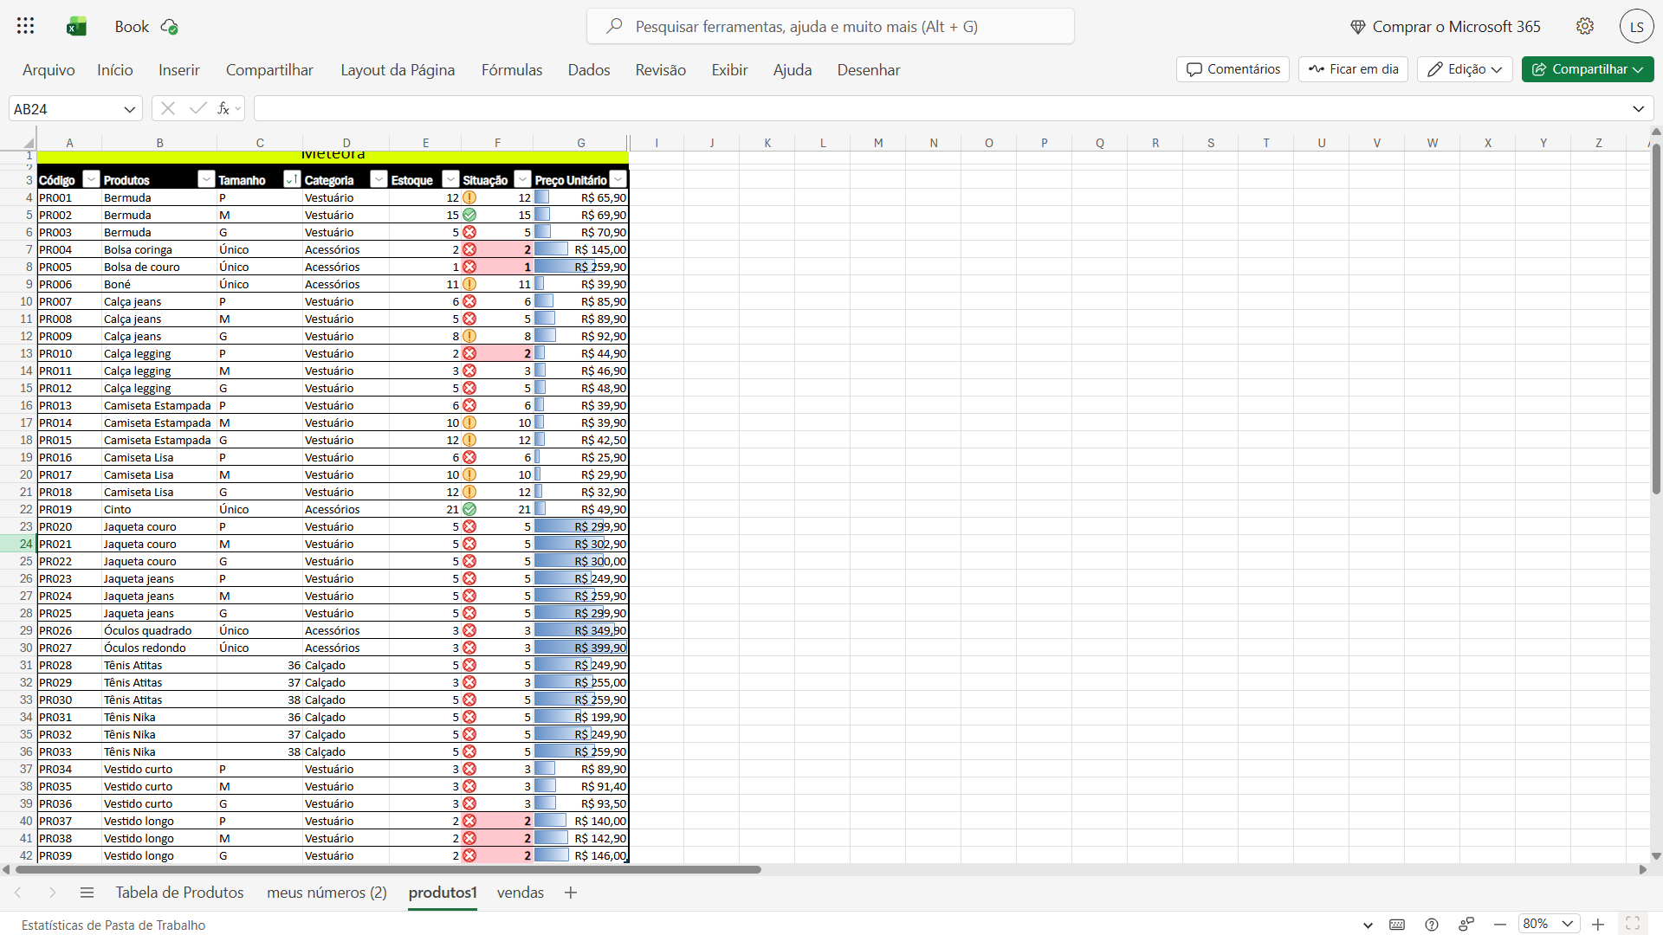Zoom out with minus icon
The height and width of the screenshot is (935, 1663).
coord(1500,925)
